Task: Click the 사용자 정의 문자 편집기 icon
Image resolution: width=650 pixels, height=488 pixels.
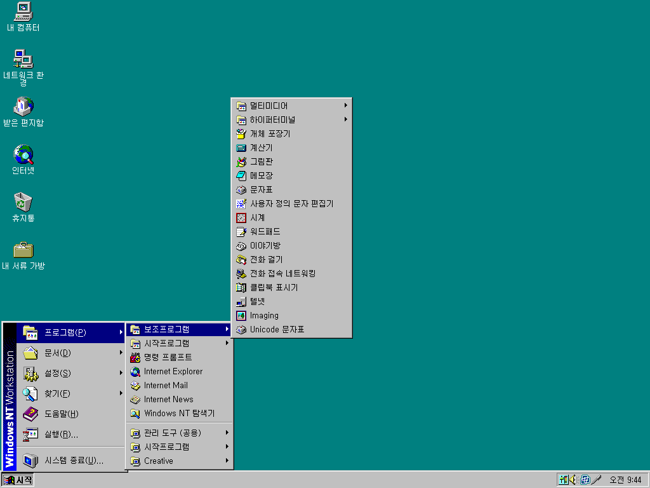Action: [241, 204]
